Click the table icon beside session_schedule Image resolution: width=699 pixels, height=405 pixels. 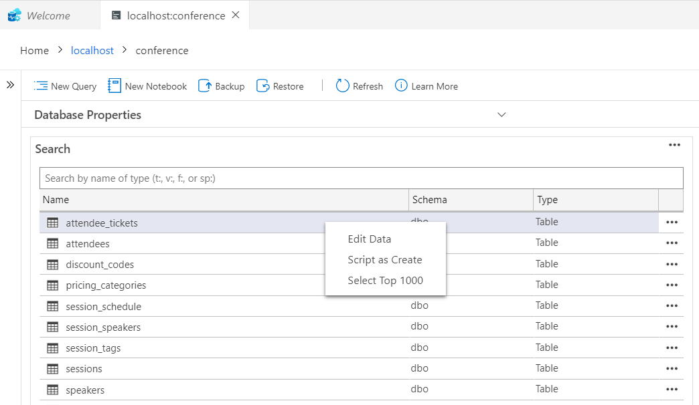pos(53,306)
